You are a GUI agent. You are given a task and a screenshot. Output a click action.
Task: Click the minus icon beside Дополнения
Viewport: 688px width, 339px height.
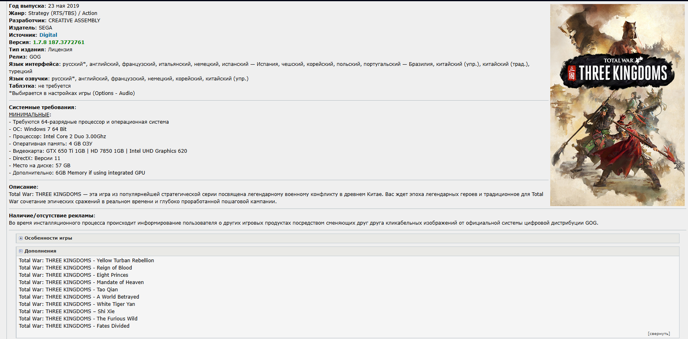click(21, 251)
